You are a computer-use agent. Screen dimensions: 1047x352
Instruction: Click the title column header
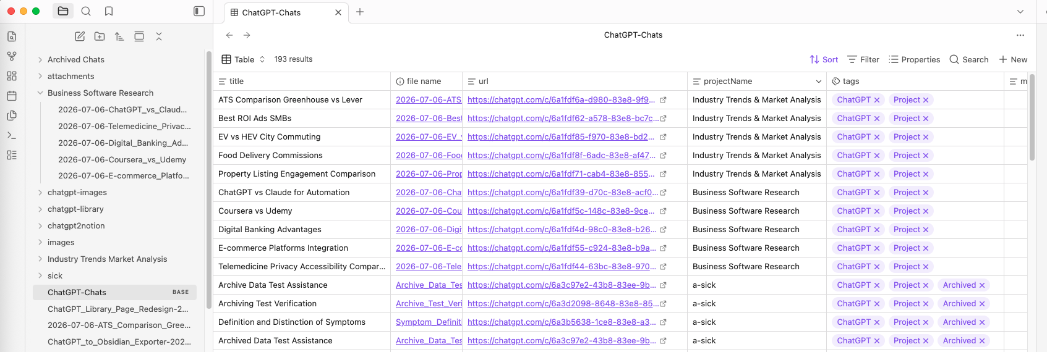(x=302, y=82)
